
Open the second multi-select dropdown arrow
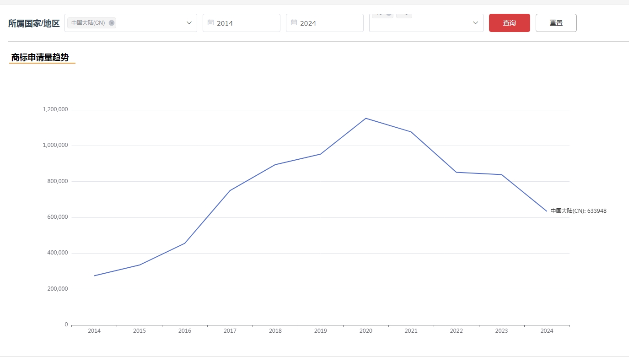[475, 23]
